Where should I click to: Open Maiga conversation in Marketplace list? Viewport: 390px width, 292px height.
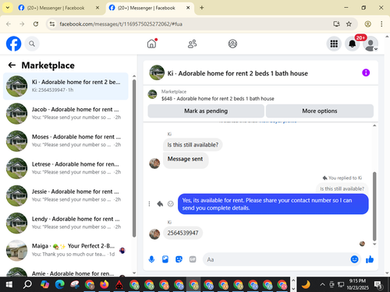click(66, 250)
